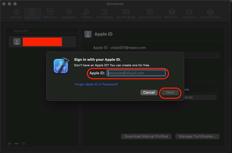This screenshot has height=153, width=232.
Task: Close the Accounts window
Action: 4,4
